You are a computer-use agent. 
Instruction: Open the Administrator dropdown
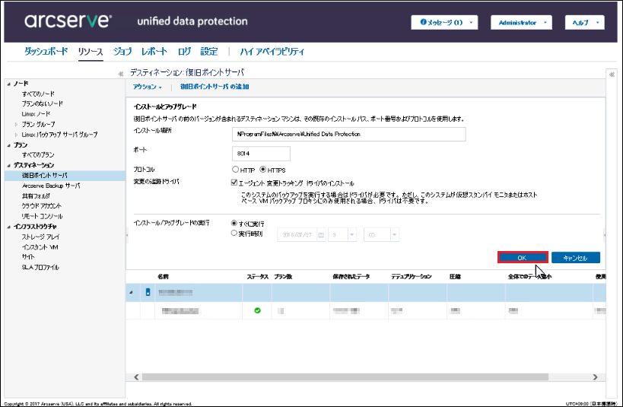point(521,22)
